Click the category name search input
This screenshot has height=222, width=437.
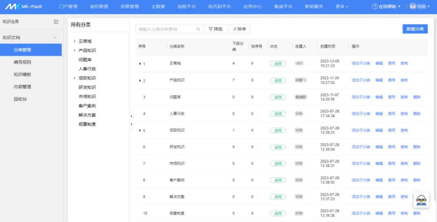(x=166, y=29)
